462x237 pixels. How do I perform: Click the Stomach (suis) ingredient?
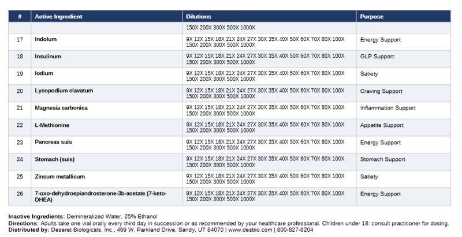pos(54,159)
